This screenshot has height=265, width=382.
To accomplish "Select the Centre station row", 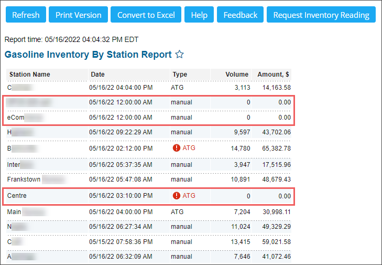I will pyautogui.click(x=17, y=196).
